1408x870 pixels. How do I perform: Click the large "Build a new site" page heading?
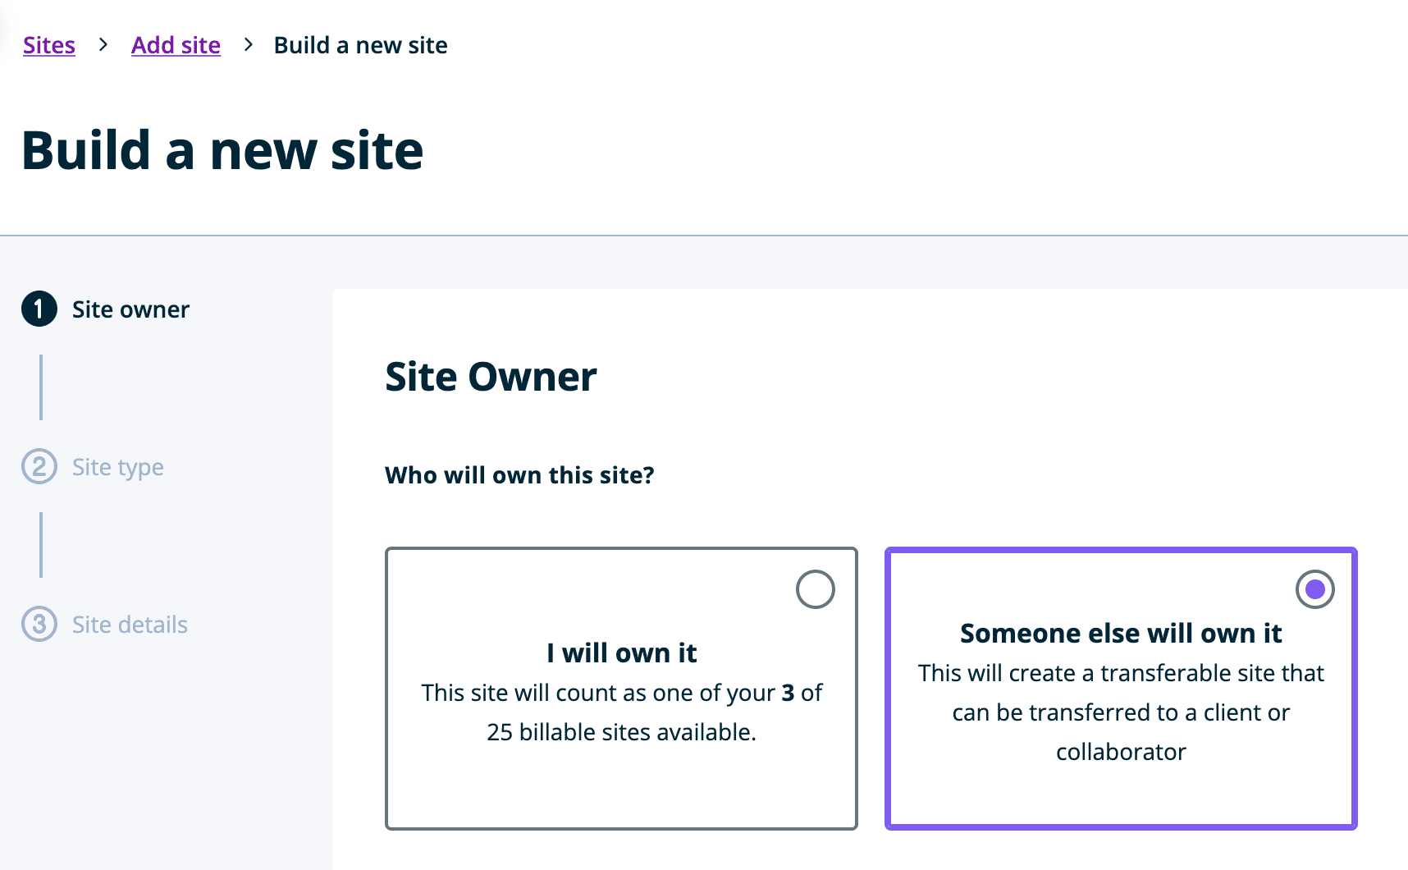[x=222, y=151]
